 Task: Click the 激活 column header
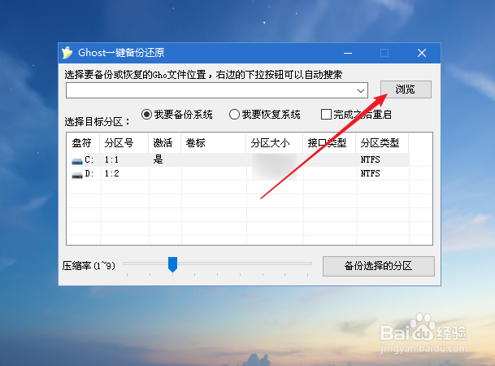(163, 143)
